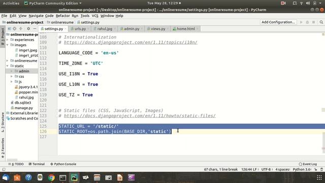
Task: Toggle the Structure side tool window tab
Action: (3, 123)
